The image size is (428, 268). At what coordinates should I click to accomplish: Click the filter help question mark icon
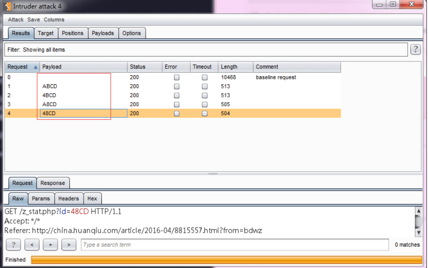(x=415, y=50)
